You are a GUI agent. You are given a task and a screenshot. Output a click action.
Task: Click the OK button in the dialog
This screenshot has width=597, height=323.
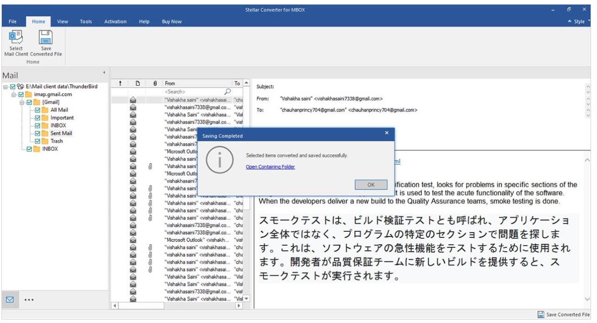click(371, 185)
